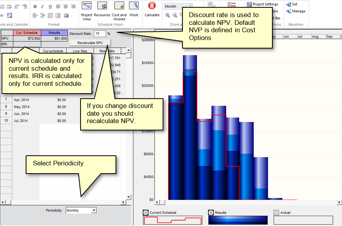Click Set baseline option

click(292, 4)
